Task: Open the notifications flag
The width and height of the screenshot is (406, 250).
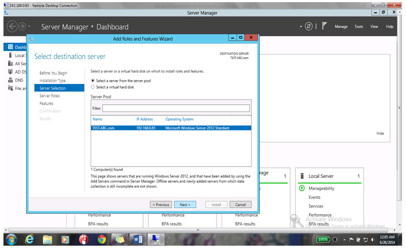Action: [324, 26]
